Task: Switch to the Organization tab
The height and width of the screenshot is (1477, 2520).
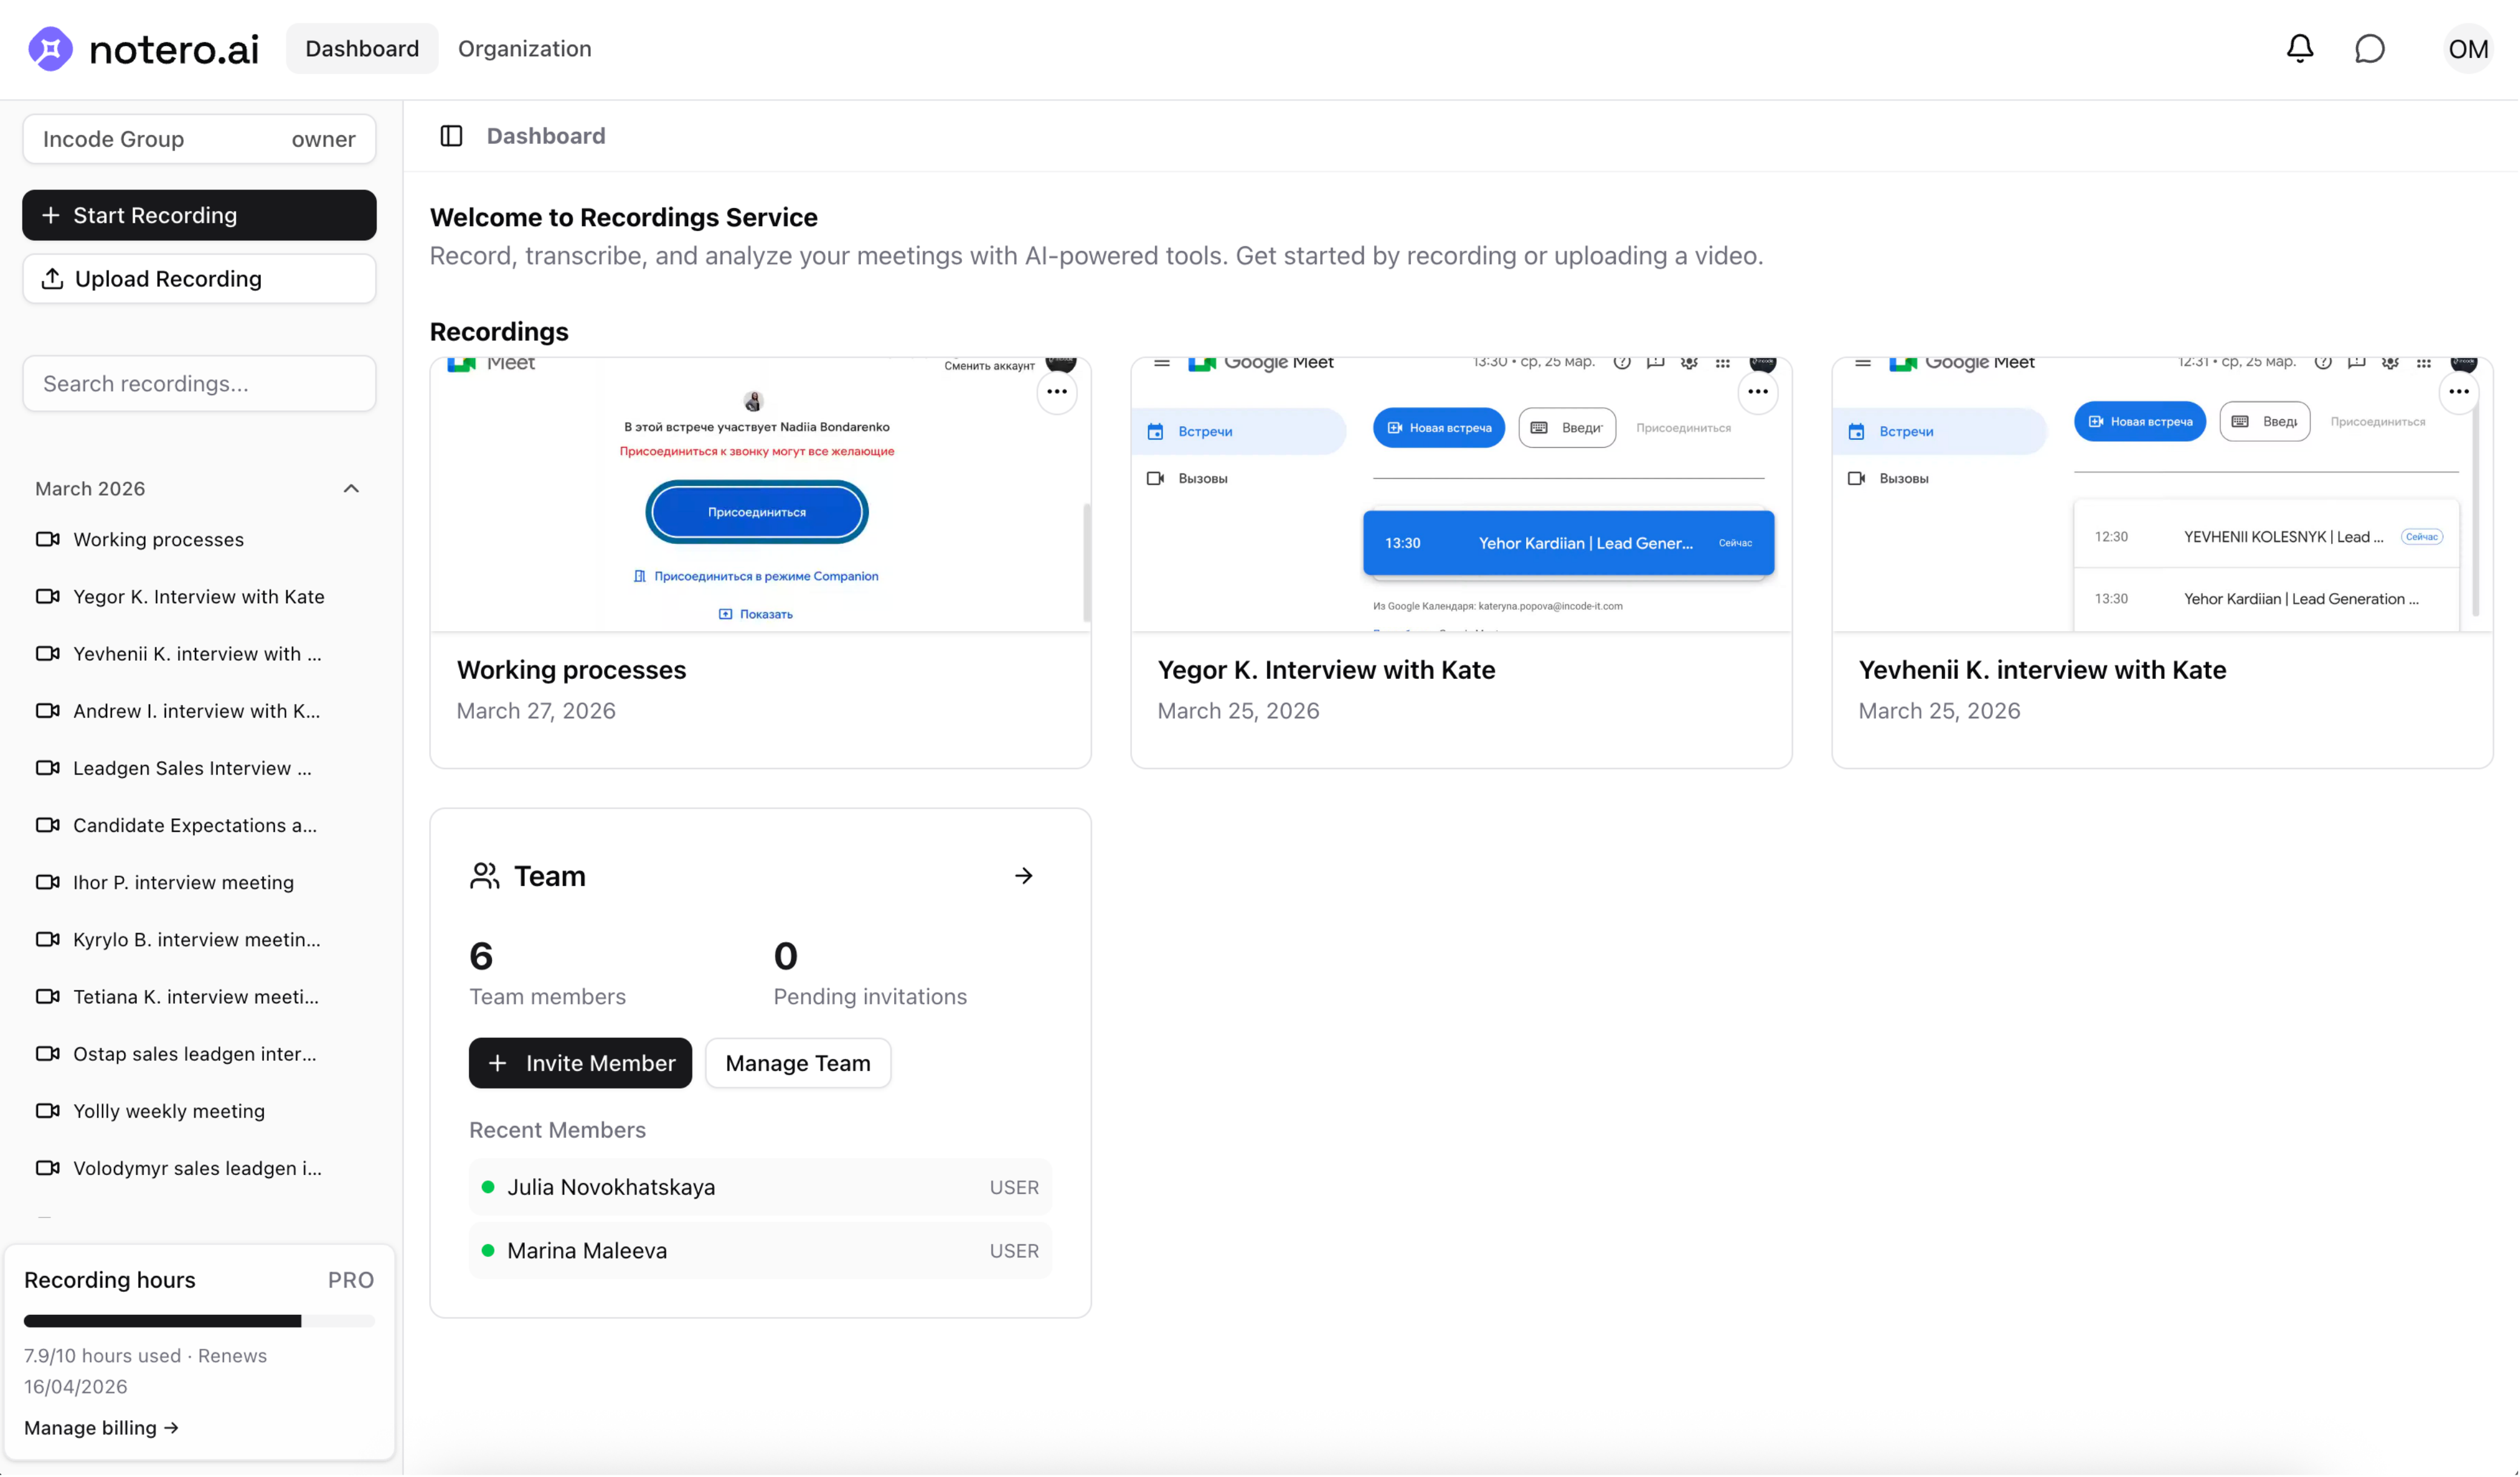Action: click(x=524, y=49)
